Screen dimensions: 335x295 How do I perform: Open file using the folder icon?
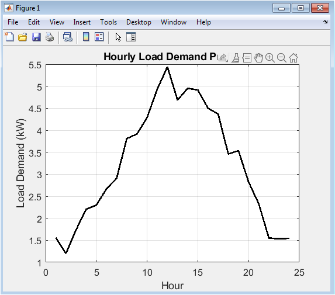coord(22,37)
